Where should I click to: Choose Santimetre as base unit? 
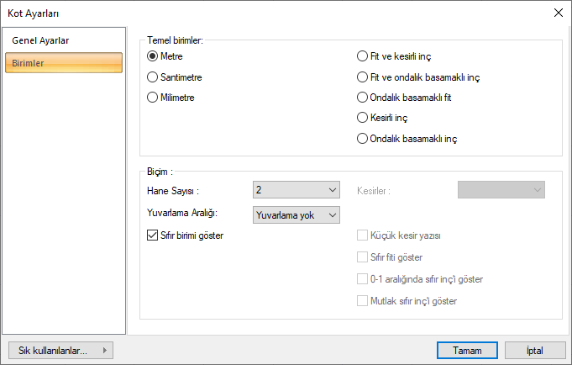coord(153,77)
